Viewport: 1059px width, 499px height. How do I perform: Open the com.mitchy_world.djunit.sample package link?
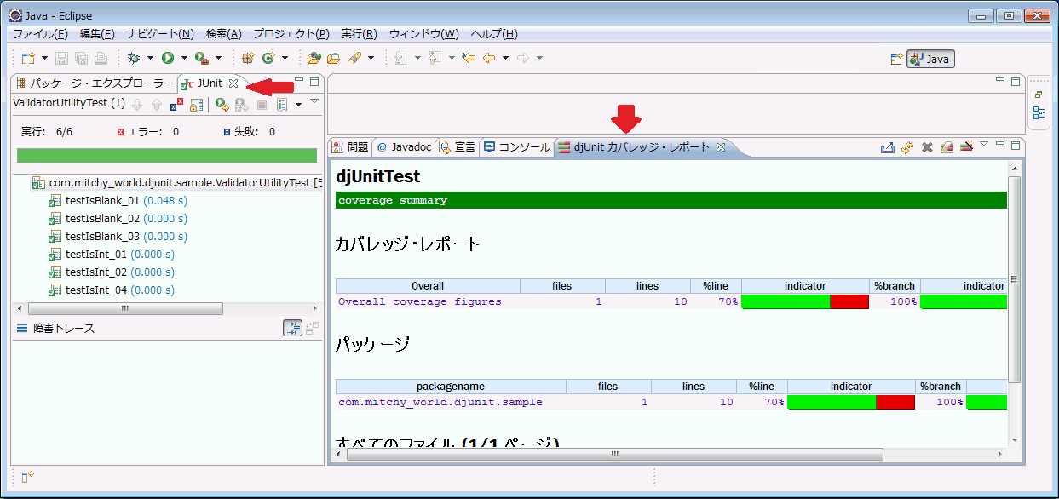440,402
